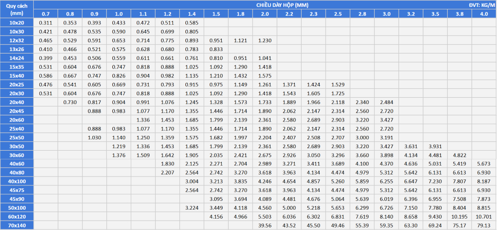Click the 10.701 cell in row 60x120
497x230 pixels.
coord(484,217)
